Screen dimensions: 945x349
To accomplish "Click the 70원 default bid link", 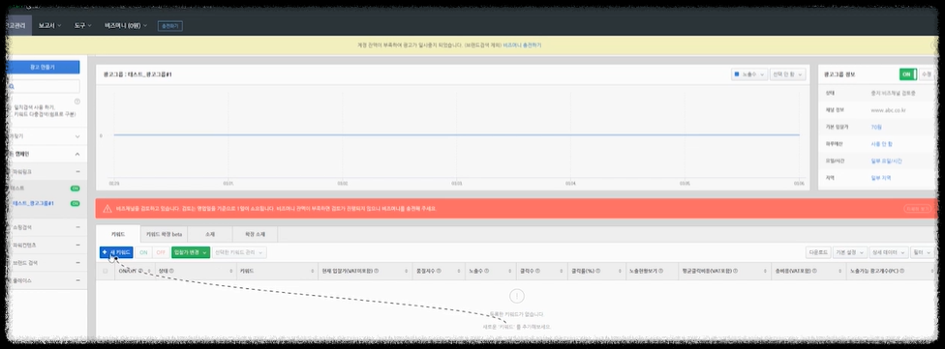I will 876,127.
